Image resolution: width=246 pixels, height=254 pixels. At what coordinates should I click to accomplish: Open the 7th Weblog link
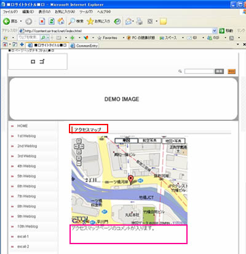(x=26, y=196)
